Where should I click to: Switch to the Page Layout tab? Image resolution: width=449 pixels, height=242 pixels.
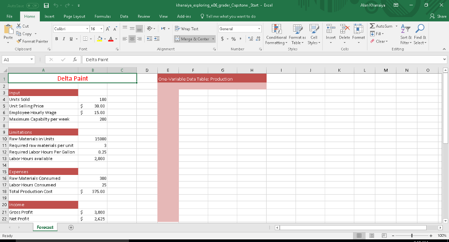tap(74, 16)
